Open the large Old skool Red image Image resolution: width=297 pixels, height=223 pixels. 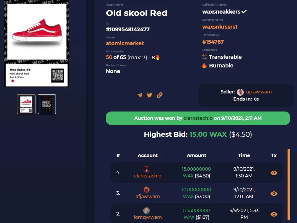[37, 44]
